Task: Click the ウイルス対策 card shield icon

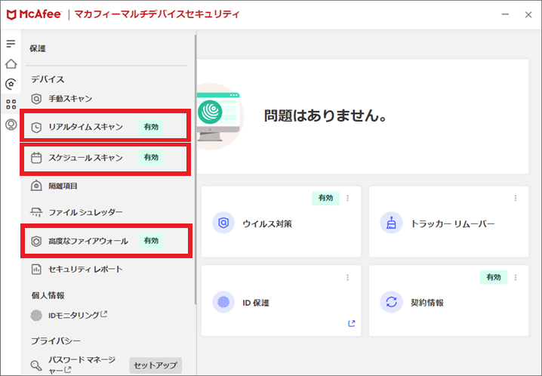Action: point(223,223)
